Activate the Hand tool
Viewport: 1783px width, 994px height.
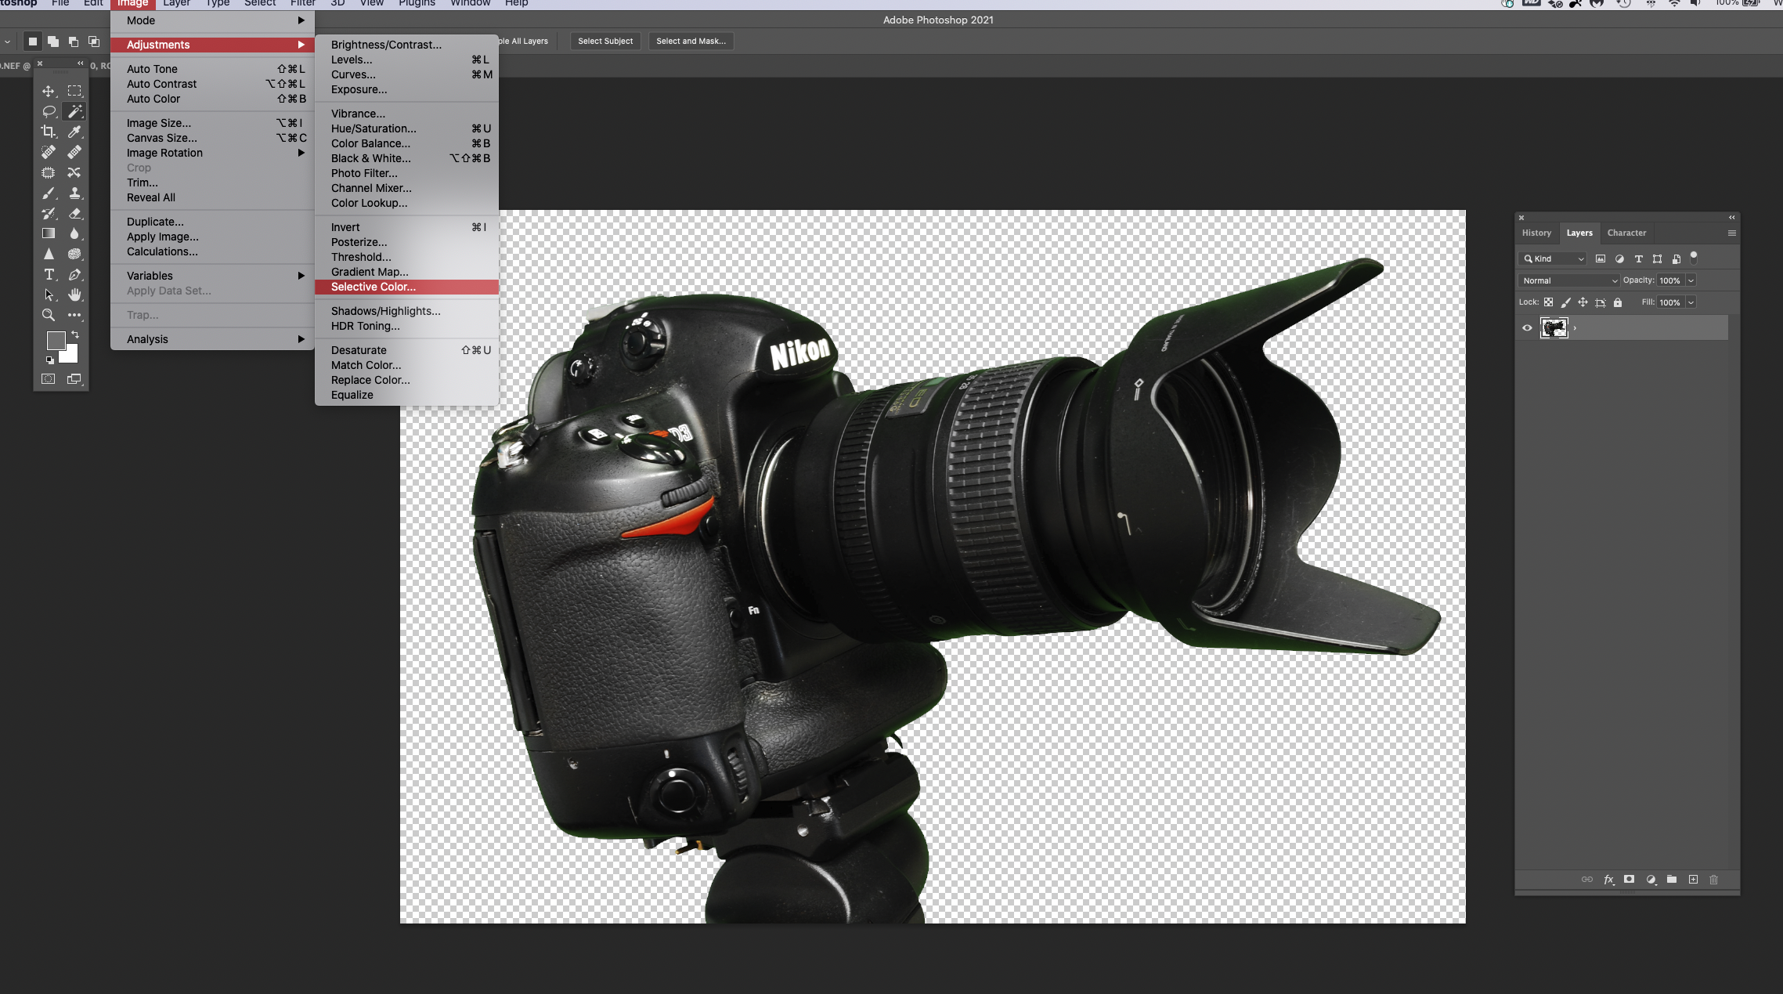coord(74,295)
